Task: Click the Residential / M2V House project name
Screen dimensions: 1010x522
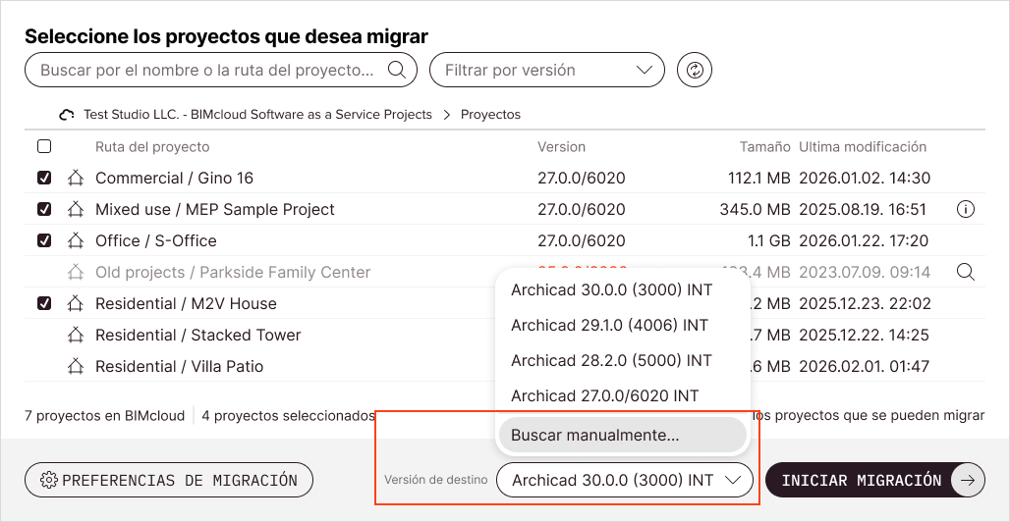Action: [186, 303]
